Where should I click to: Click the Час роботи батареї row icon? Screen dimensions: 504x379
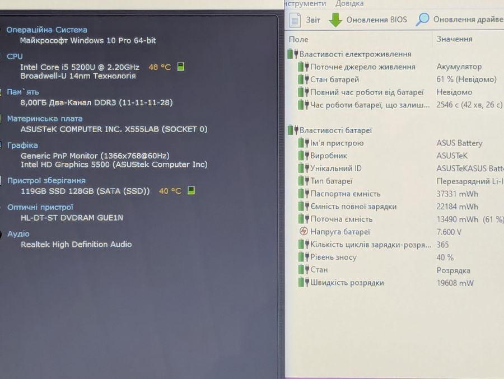[304, 105]
